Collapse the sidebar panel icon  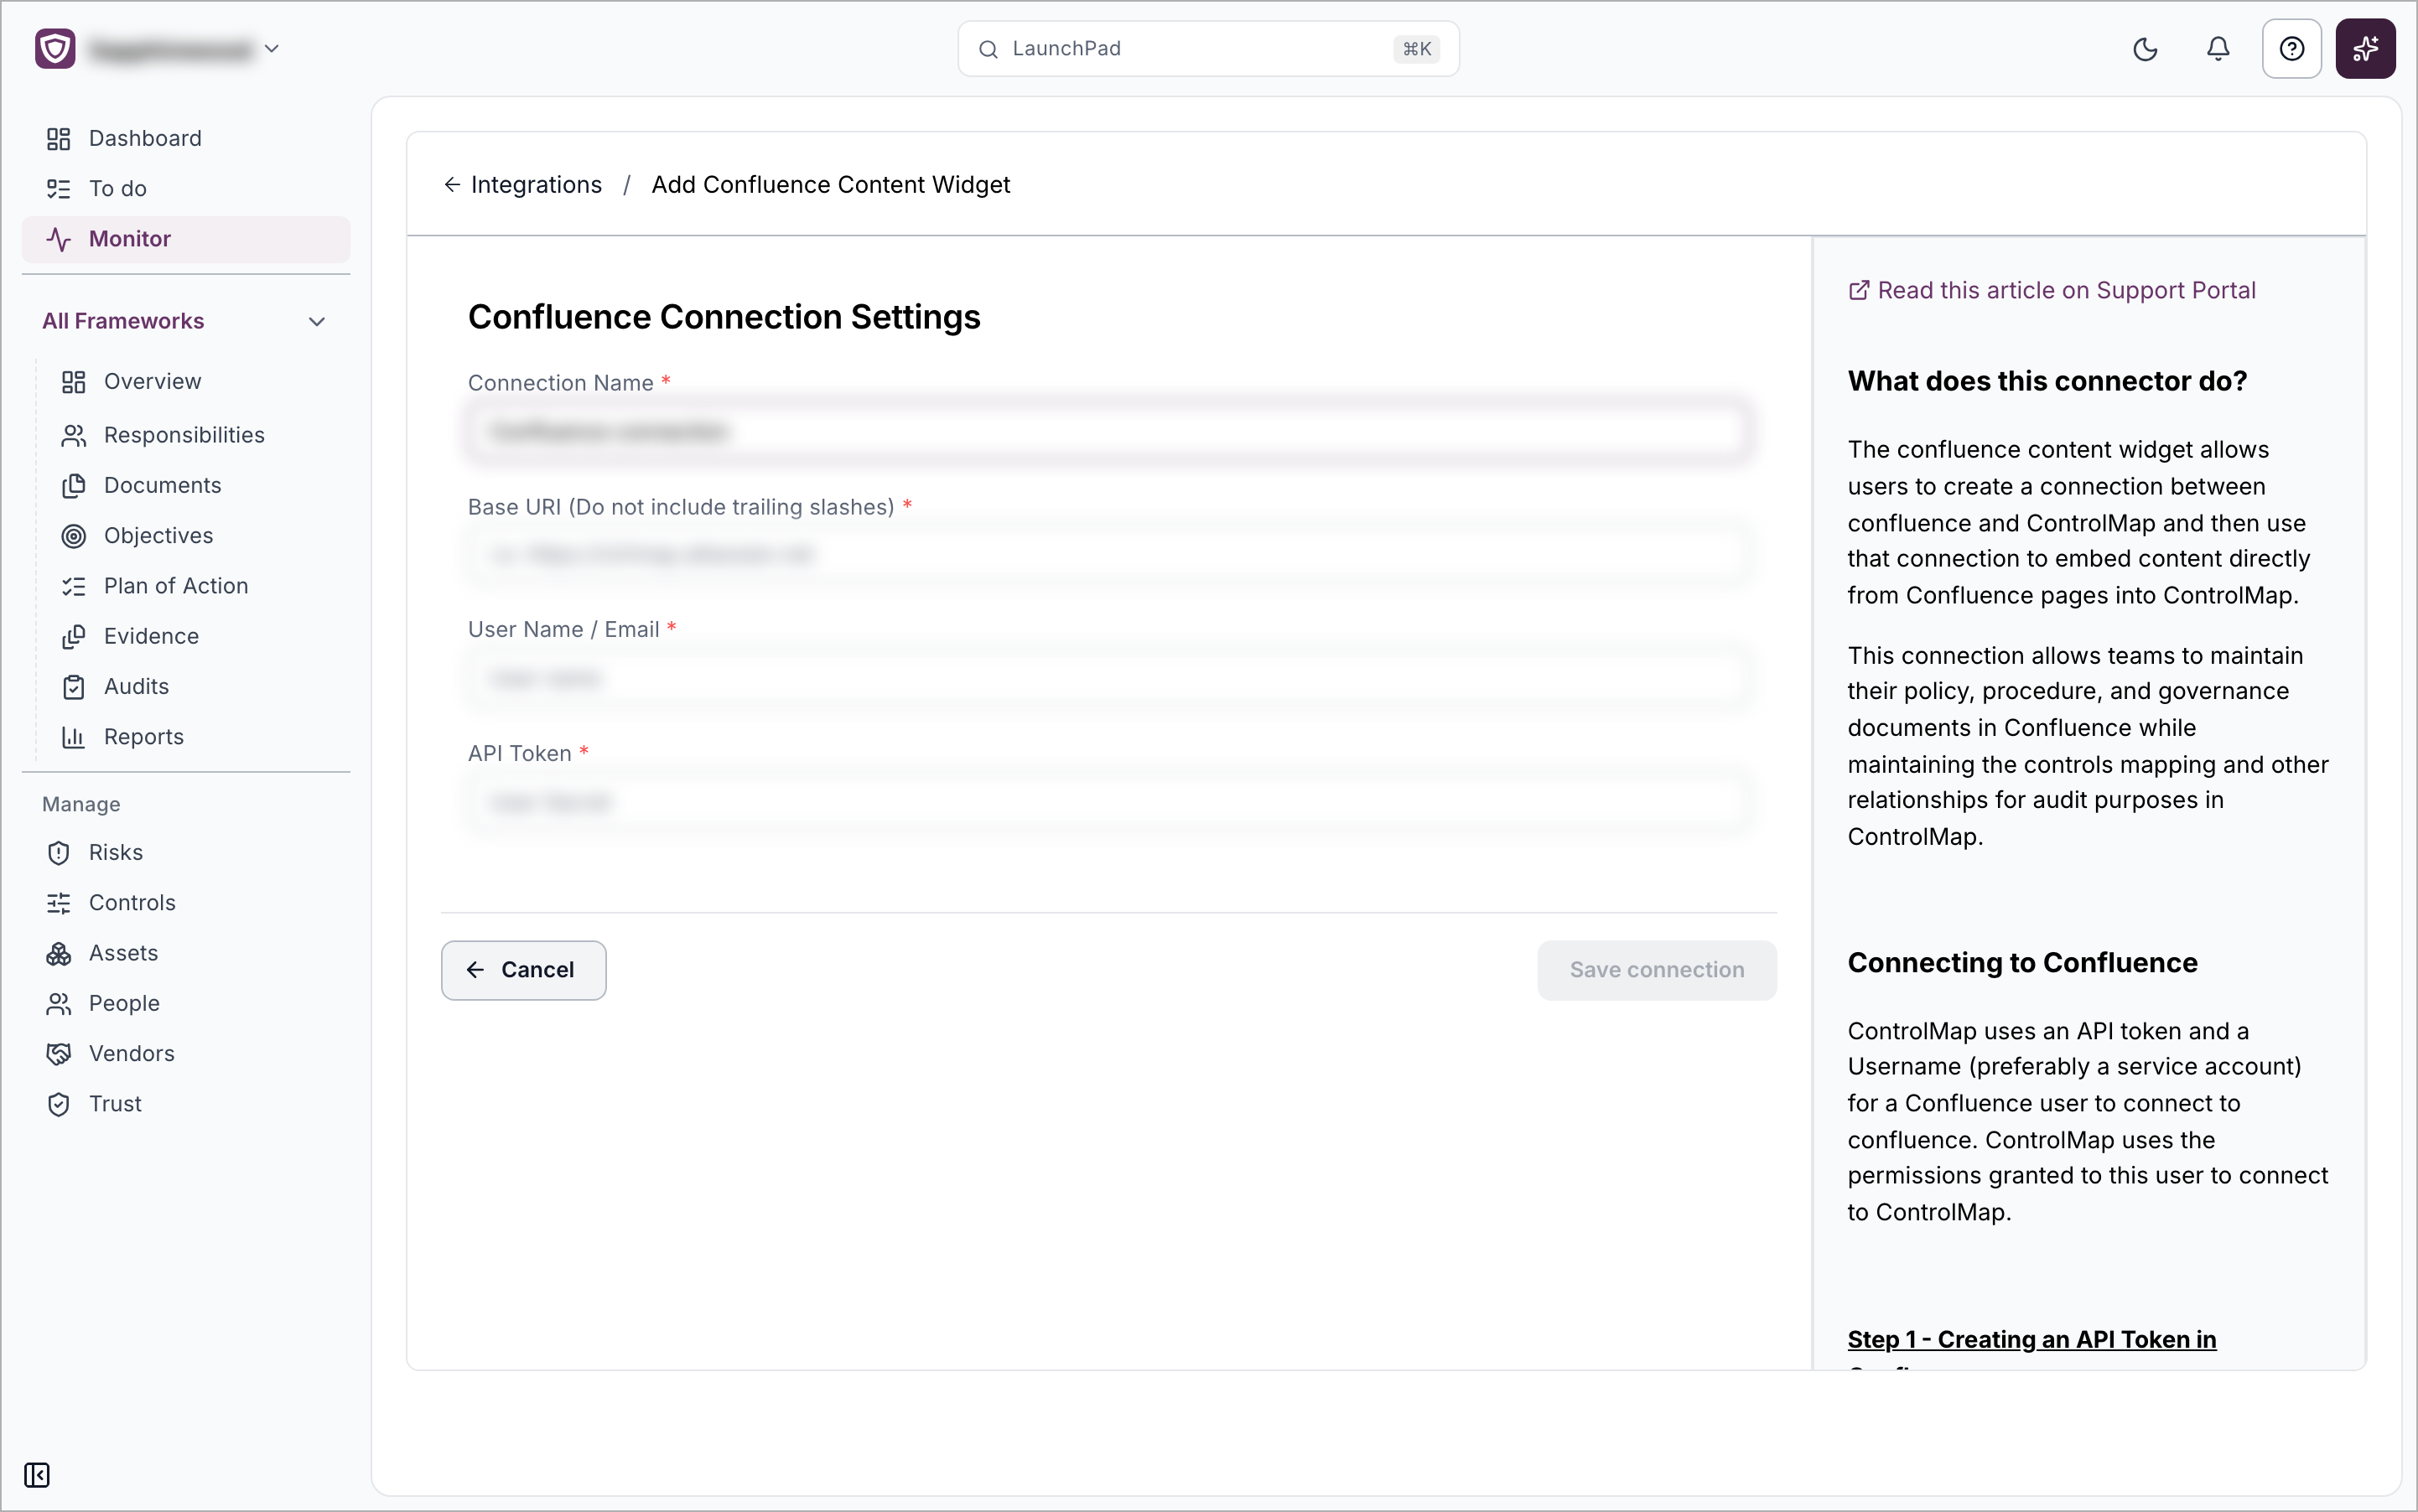[x=37, y=1475]
